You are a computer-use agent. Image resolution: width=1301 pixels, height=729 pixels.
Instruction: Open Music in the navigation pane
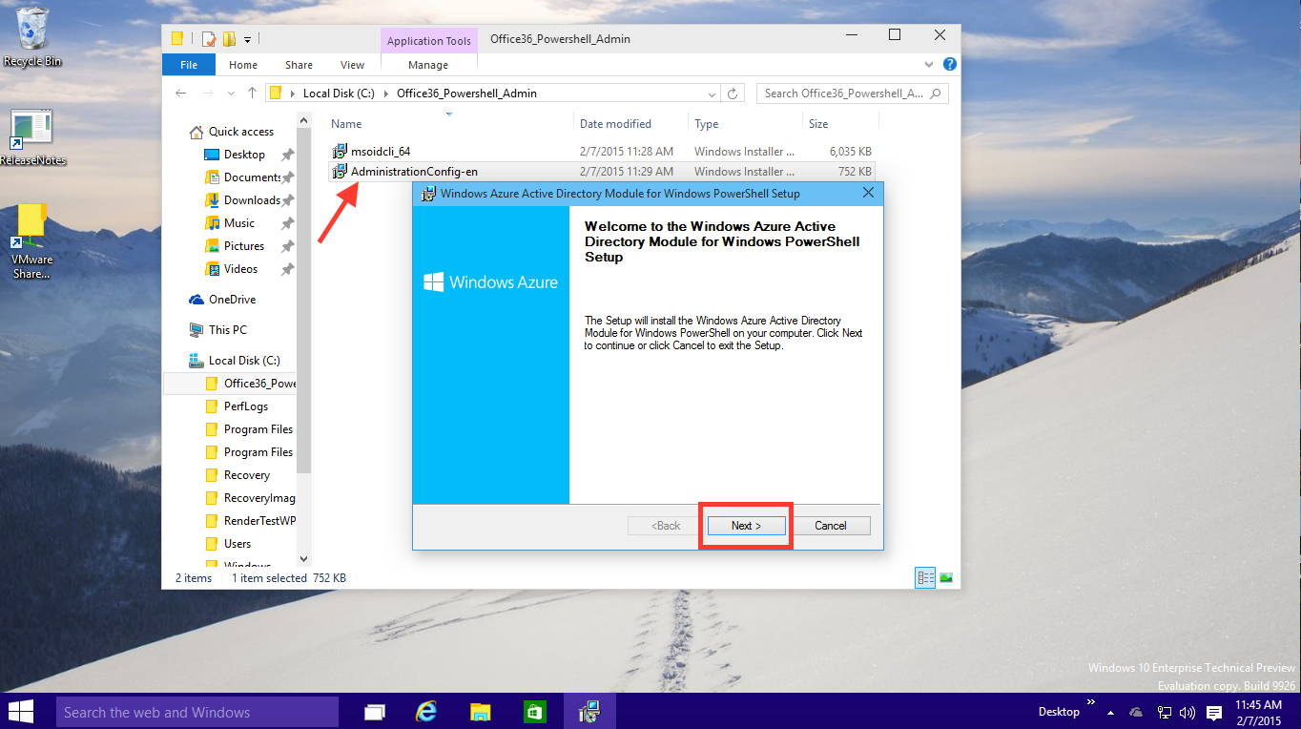click(x=239, y=223)
